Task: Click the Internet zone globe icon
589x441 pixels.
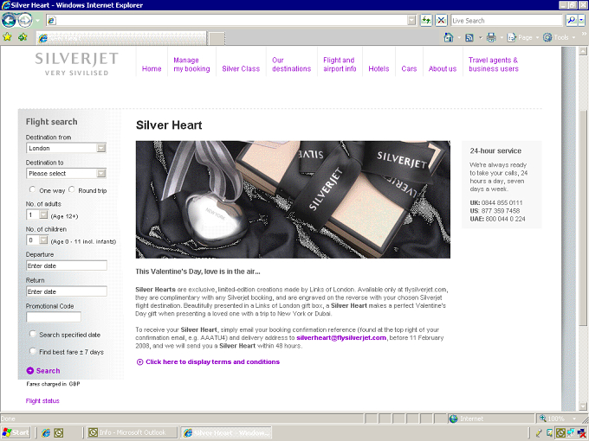Action: [454, 419]
